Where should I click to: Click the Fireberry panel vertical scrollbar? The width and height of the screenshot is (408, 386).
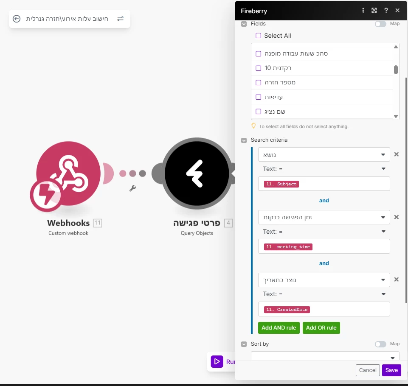(406, 190)
